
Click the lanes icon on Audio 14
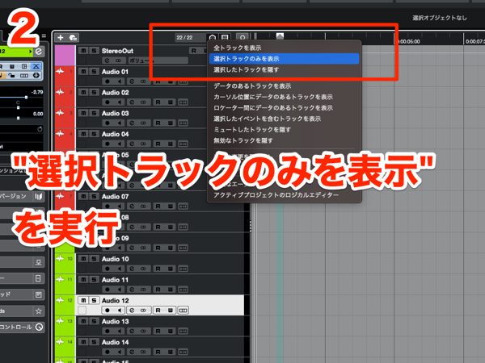183,352
